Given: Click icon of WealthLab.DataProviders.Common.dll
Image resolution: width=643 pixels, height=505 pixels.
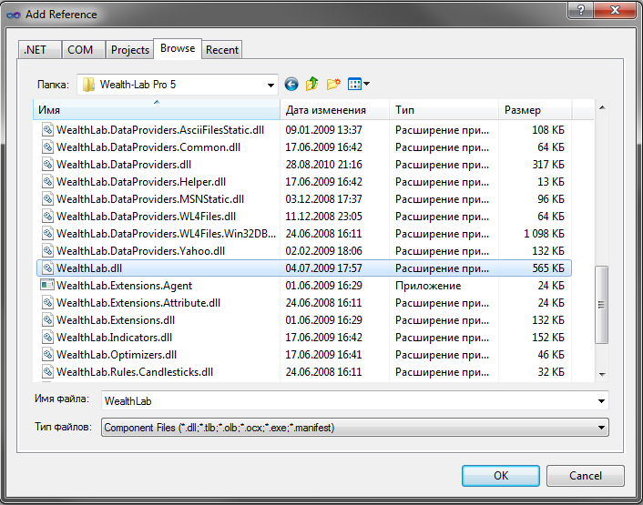Looking at the screenshot, I should pyautogui.click(x=47, y=146).
